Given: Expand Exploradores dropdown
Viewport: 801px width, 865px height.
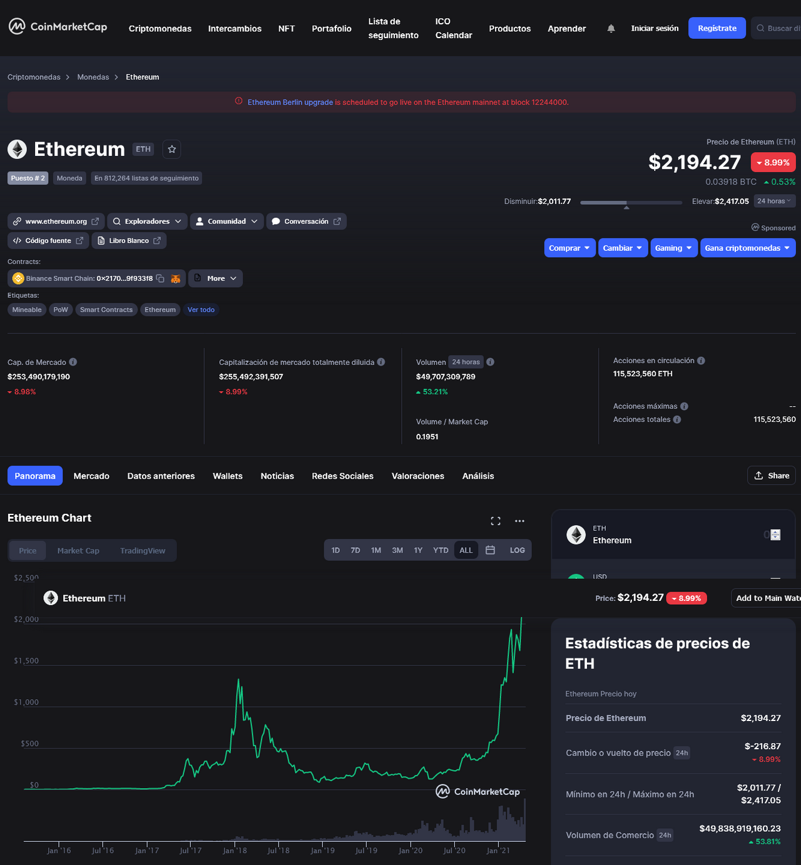Looking at the screenshot, I should tap(147, 222).
